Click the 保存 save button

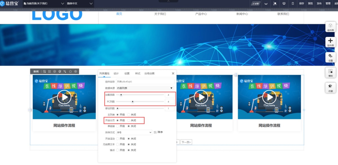(302, 3)
